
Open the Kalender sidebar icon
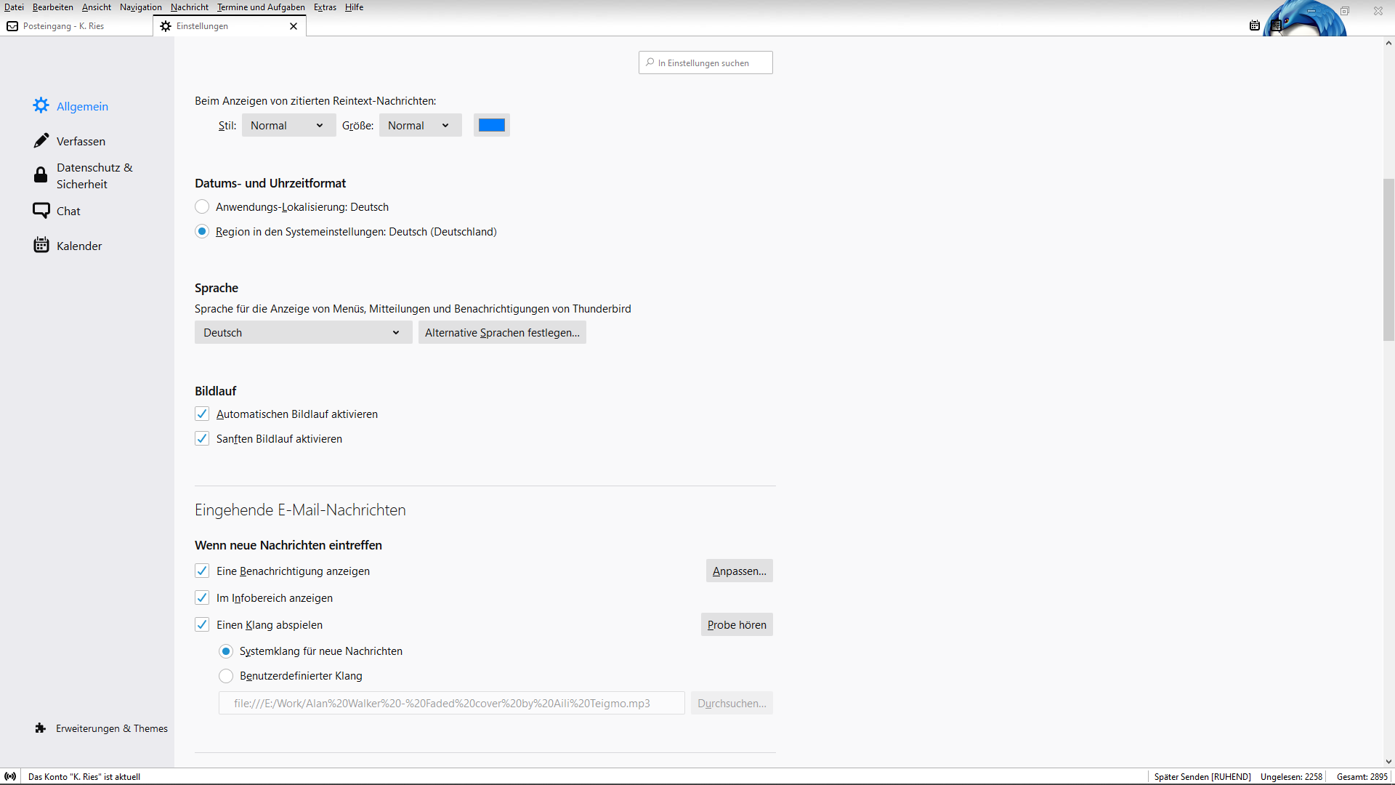click(x=41, y=245)
